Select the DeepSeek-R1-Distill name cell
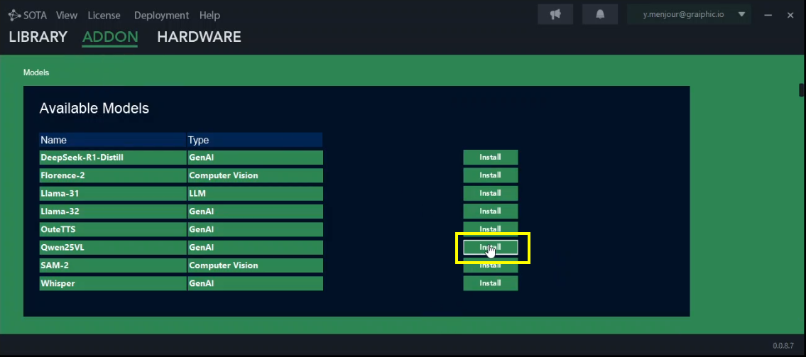This screenshot has width=806, height=357. click(x=113, y=157)
